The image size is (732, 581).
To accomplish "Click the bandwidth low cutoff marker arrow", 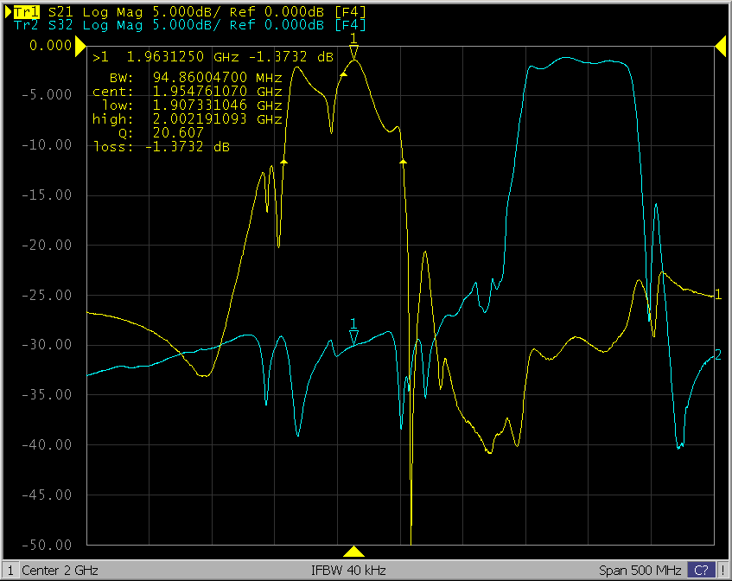I will (x=283, y=162).
